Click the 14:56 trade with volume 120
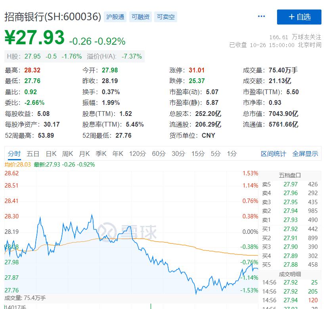Viewport: 327px width, 309px height. coord(290,300)
